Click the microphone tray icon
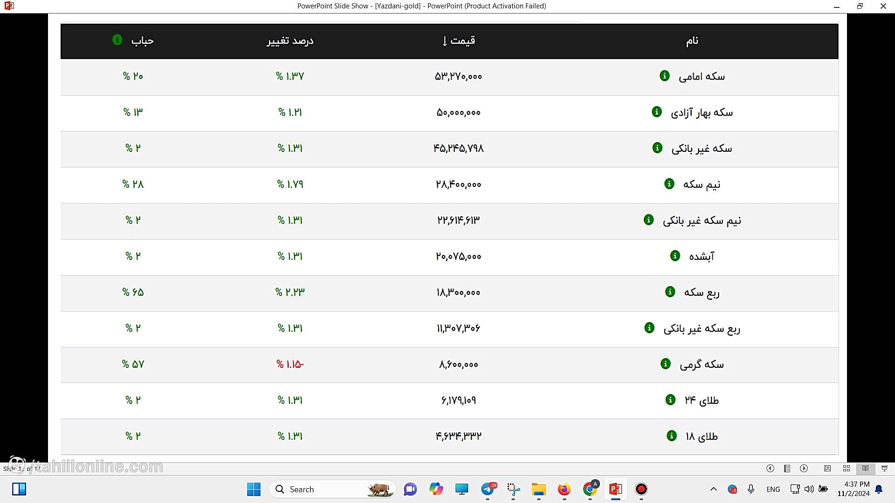 (750, 489)
